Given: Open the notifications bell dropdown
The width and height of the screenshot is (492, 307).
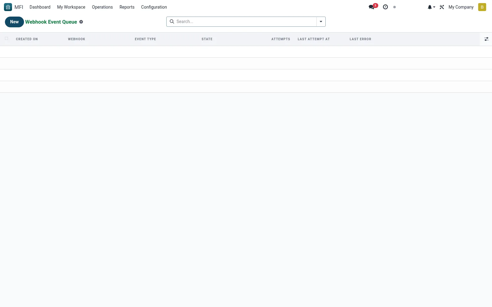Looking at the screenshot, I should point(431,7).
